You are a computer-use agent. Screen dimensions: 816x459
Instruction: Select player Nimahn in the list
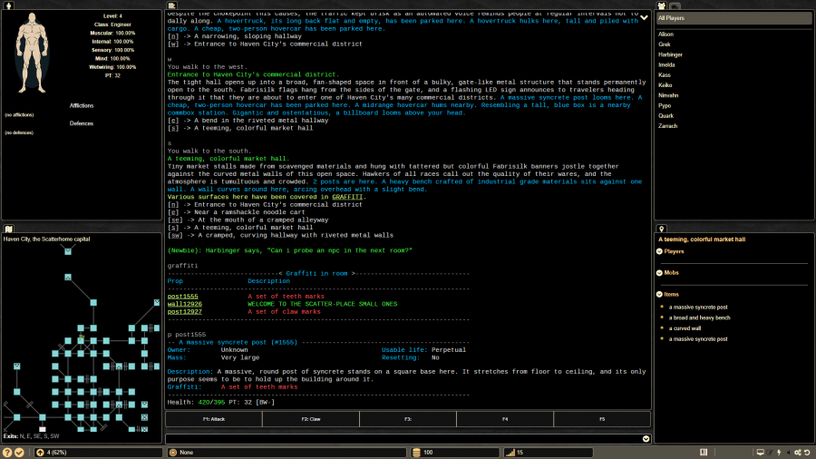click(x=667, y=96)
